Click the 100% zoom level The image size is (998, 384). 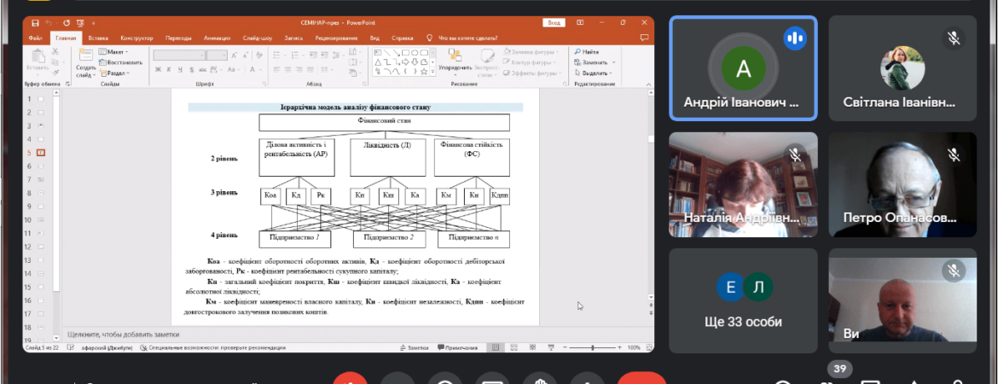(634, 347)
